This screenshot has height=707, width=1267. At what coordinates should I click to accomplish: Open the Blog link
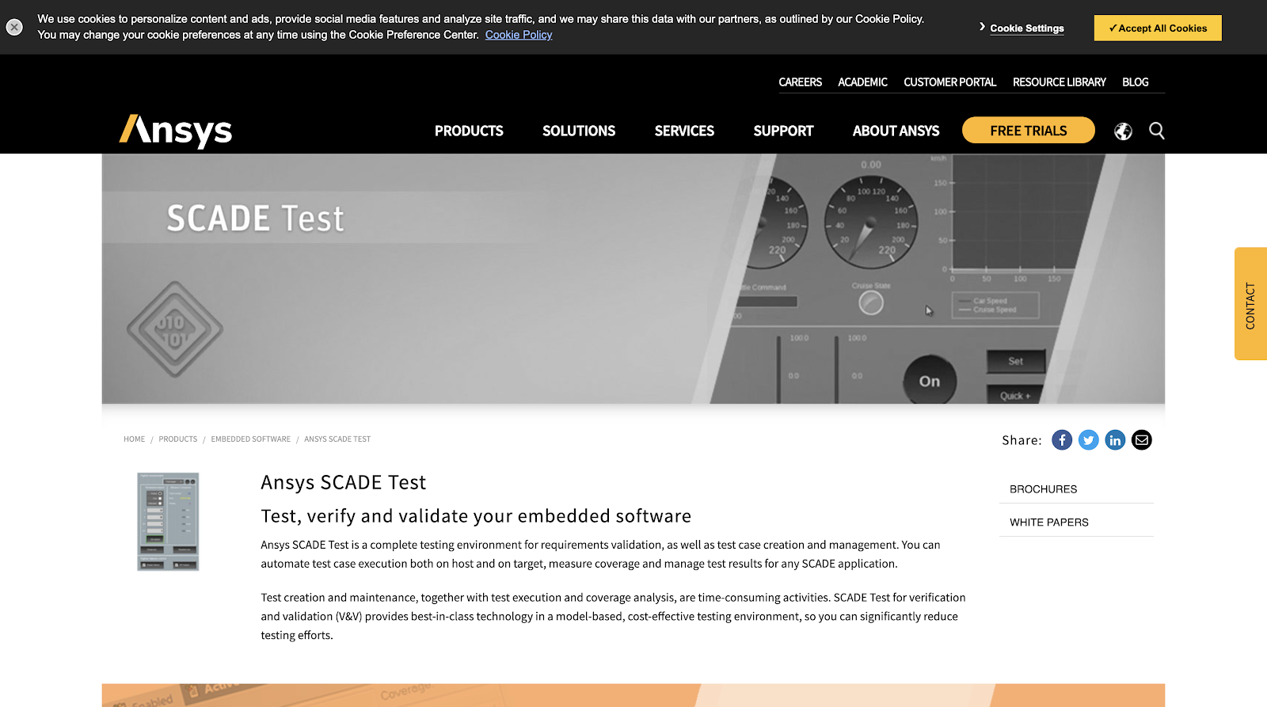tap(1135, 82)
